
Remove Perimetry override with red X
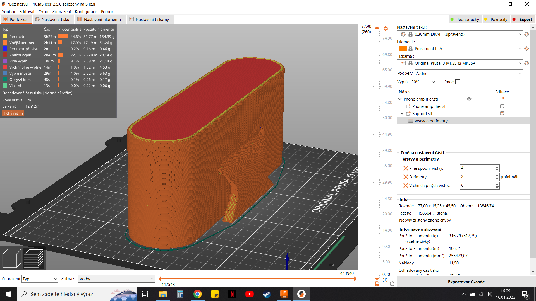(x=406, y=177)
